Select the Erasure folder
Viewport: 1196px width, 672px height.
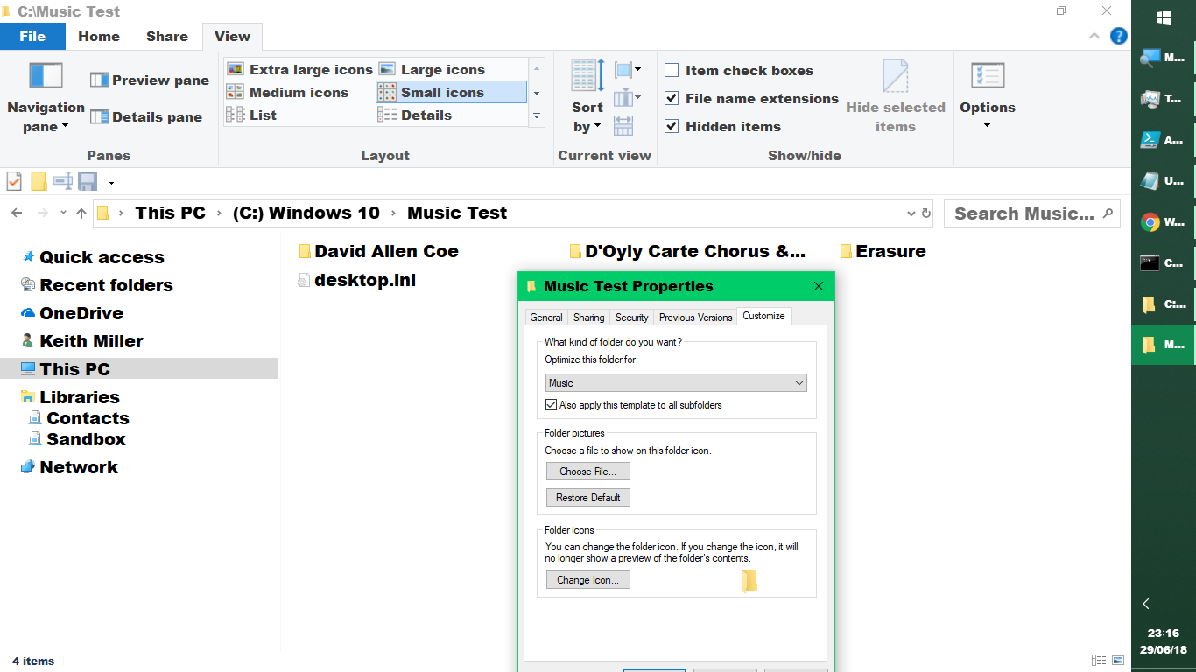pos(883,251)
